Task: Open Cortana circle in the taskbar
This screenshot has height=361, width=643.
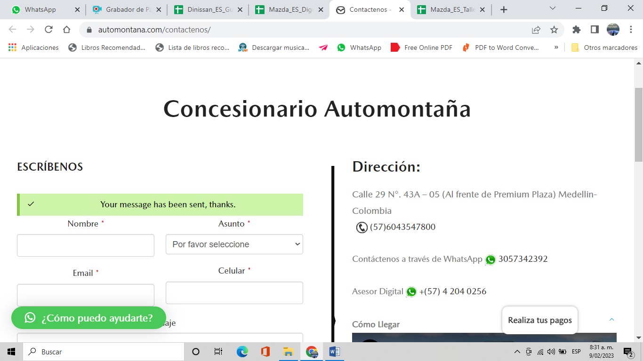Action: coord(196,352)
